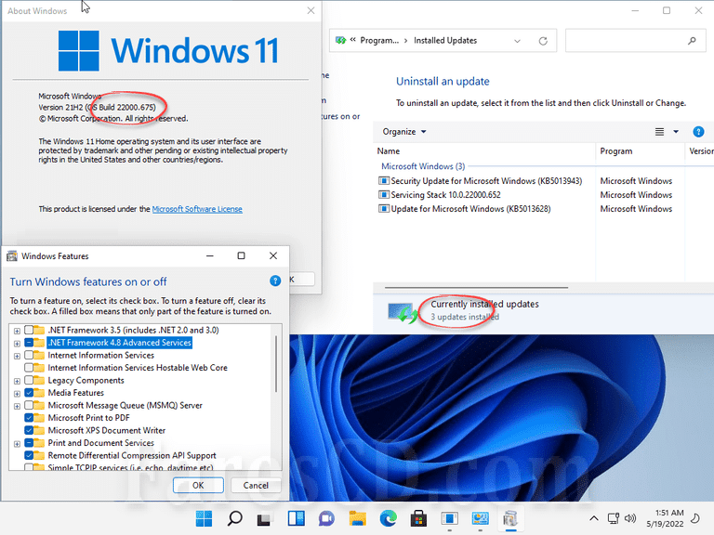This screenshot has width=714, height=535.
Task: Open taskbar Search magnifier icon
Action: [235, 518]
